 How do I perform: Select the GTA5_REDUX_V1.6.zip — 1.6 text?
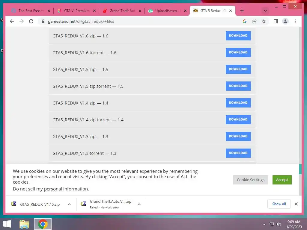tap(80, 36)
